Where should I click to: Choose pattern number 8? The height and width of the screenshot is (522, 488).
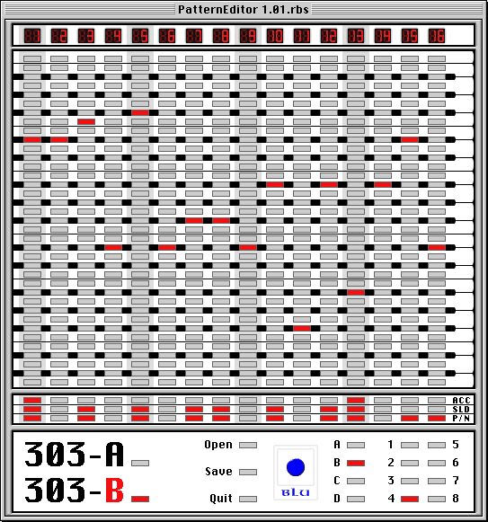pos(437,499)
